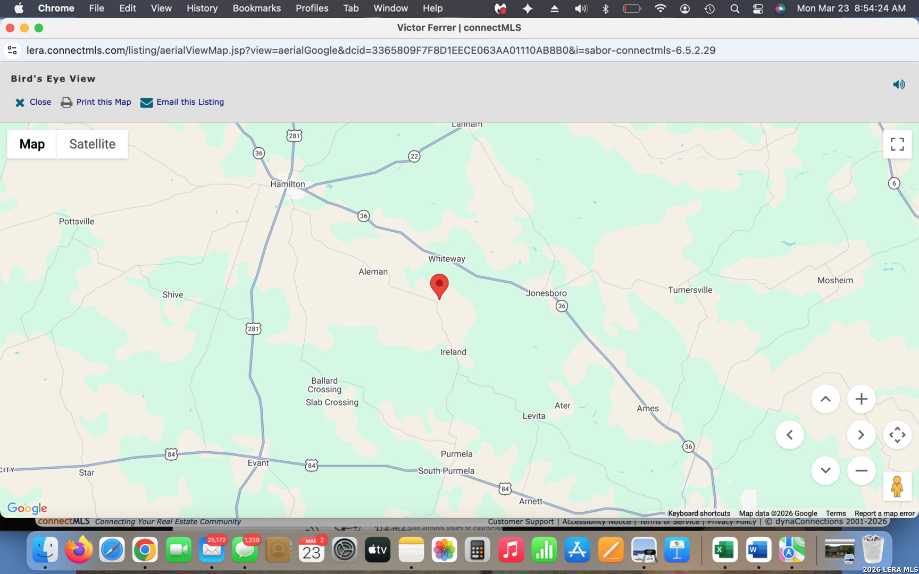Pan the map down with chevron

(x=825, y=470)
